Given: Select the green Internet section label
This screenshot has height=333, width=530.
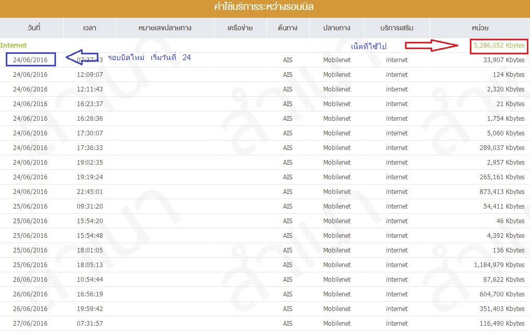Looking at the screenshot, I should 13,45.
